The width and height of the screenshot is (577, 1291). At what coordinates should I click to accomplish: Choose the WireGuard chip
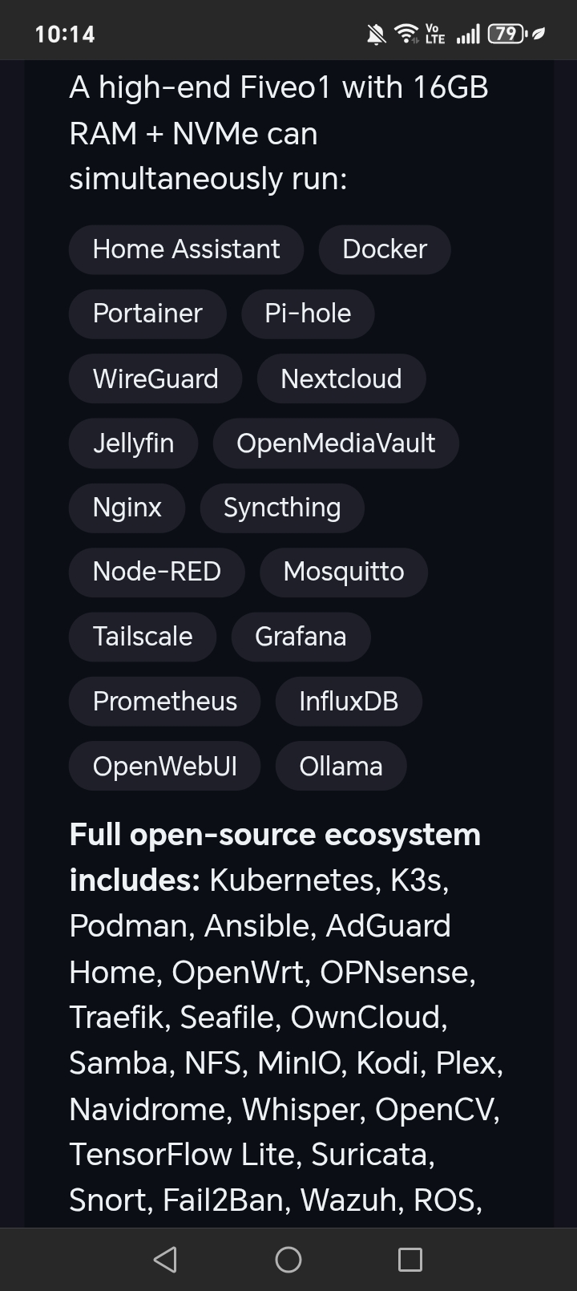tap(155, 378)
